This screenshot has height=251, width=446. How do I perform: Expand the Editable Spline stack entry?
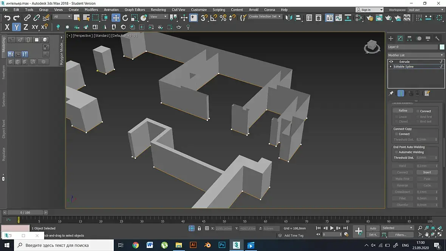(391, 67)
